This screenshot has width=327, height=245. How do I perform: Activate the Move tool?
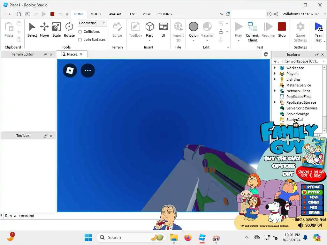[x=44, y=30]
